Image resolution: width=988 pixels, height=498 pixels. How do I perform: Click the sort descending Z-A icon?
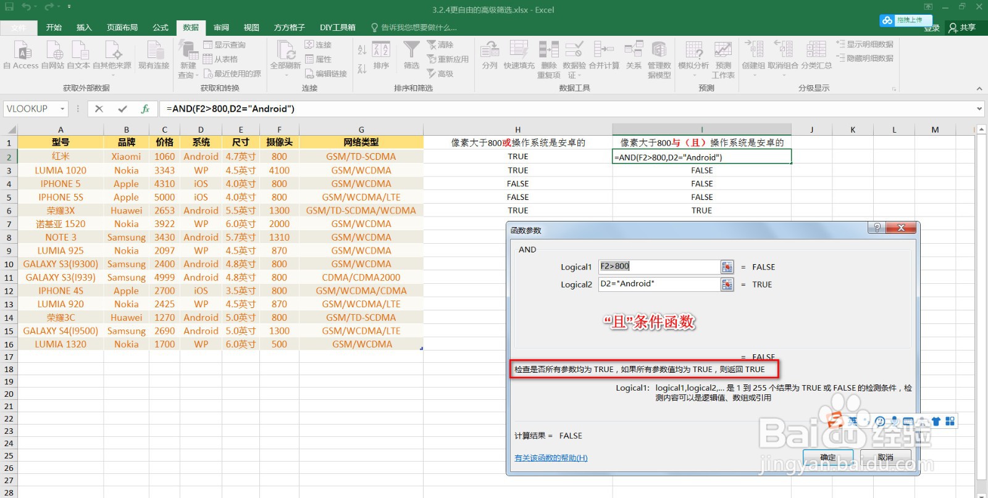click(x=362, y=68)
